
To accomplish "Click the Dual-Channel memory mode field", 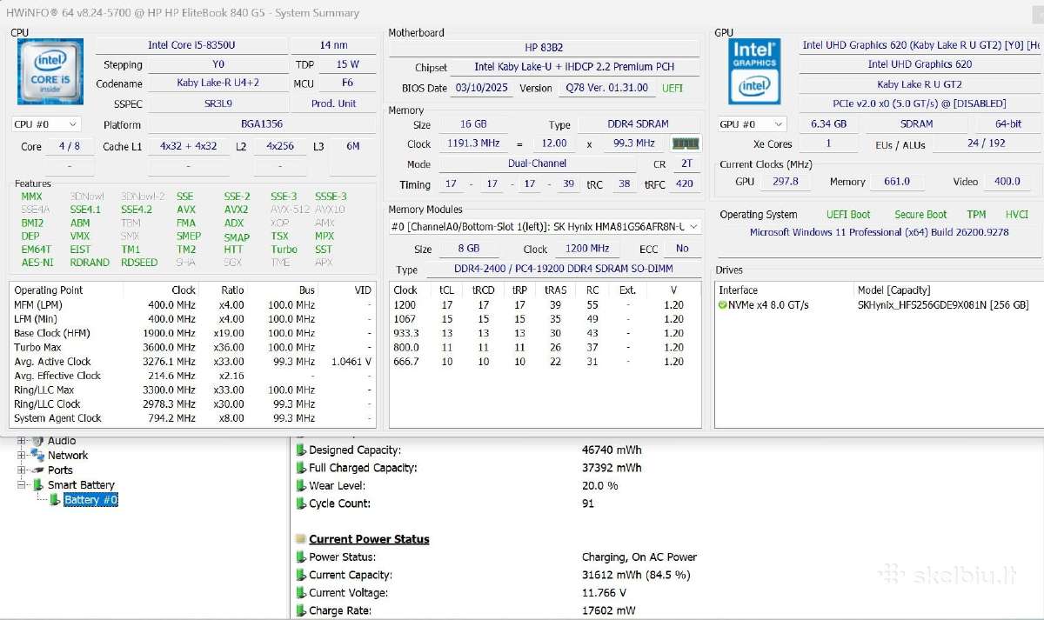I will tap(538, 163).
